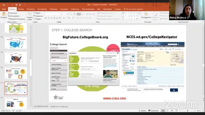Switch to the Слайд-шоу tab
This screenshot has width=205, height=115.
75,9
